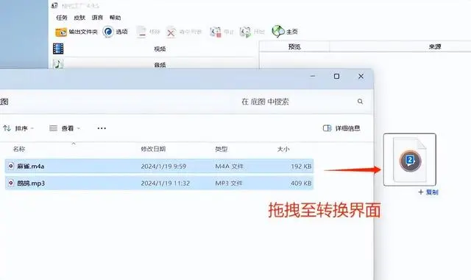Image resolution: width=471 pixels, height=280 pixels.
Task: Open the 皮肤 menu in Format Factory
Action: click(79, 18)
